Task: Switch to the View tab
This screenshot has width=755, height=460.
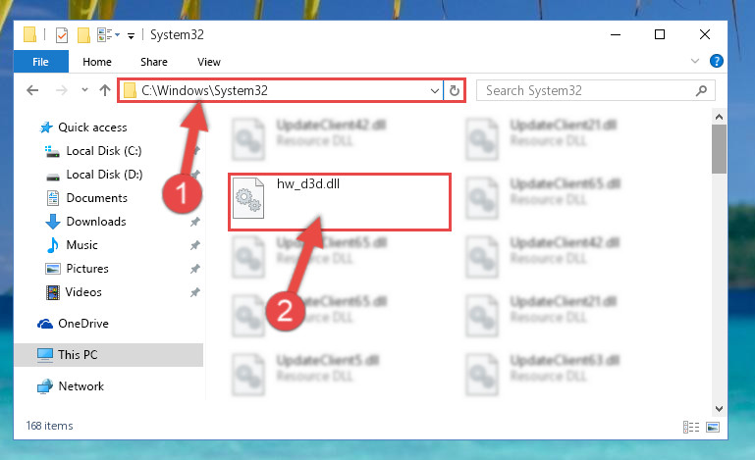Action: click(208, 62)
